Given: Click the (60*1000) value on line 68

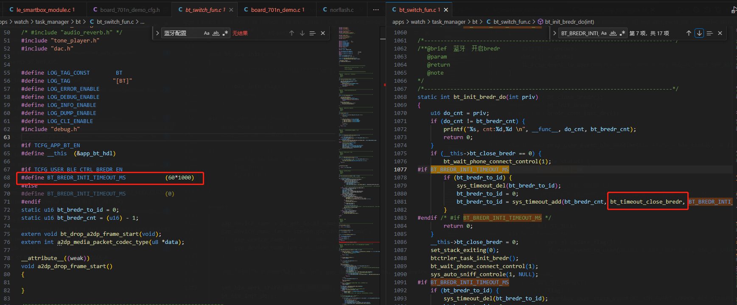Looking at the screenshot, I should click(x=179, y=177).
